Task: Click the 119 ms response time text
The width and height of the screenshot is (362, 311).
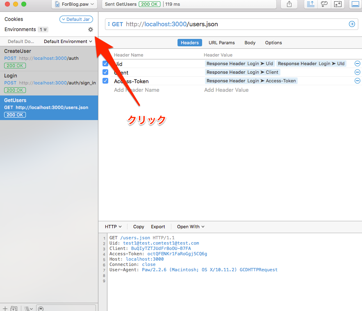Action: pos(173,4)
